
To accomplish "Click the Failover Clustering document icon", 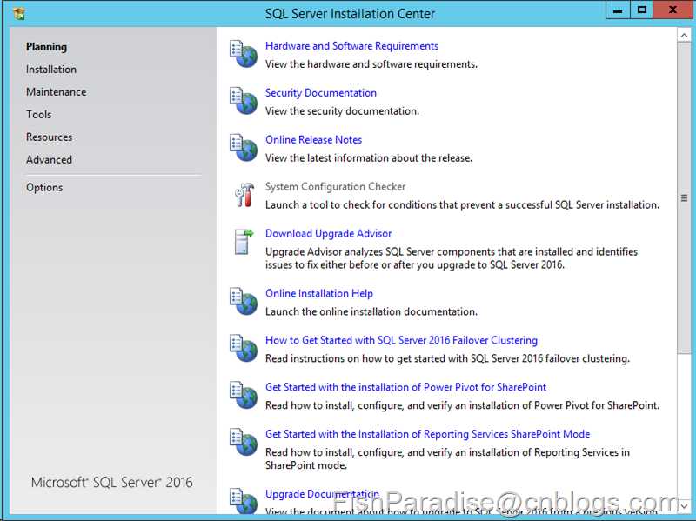I will click(244, 349).
